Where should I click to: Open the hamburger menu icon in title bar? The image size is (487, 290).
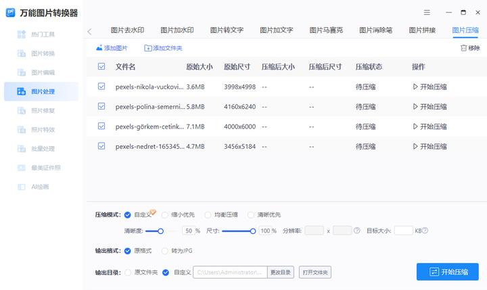(427, 12)
